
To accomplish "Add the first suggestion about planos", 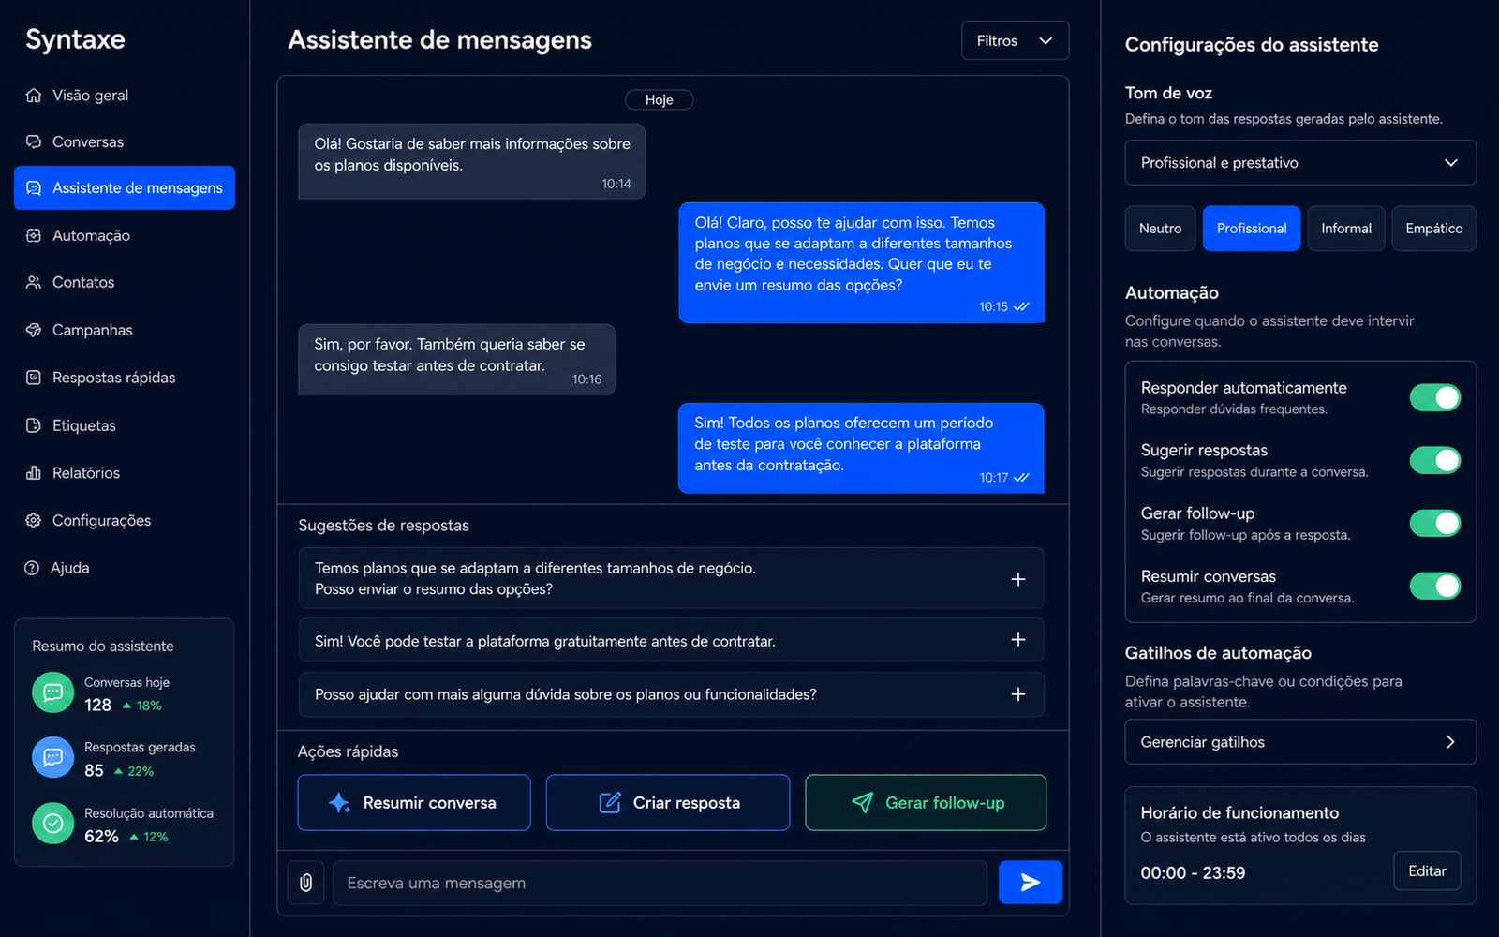I will tap(1018, 579).
